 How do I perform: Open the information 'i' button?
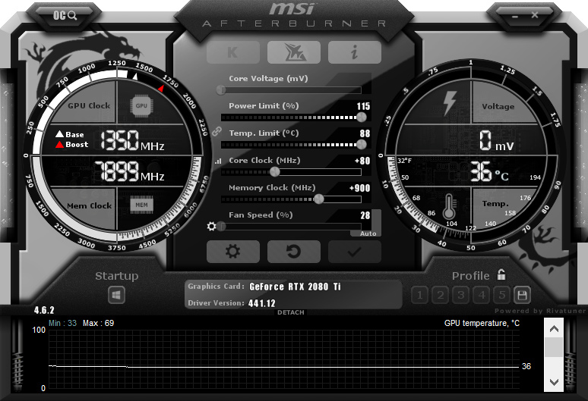coord(354,52)
